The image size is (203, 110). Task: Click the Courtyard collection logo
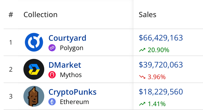(34, 42)
